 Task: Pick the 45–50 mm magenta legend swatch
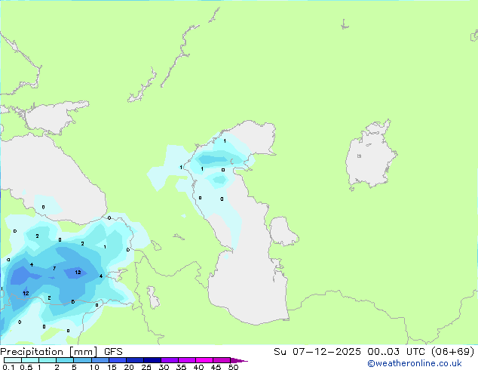222,360
